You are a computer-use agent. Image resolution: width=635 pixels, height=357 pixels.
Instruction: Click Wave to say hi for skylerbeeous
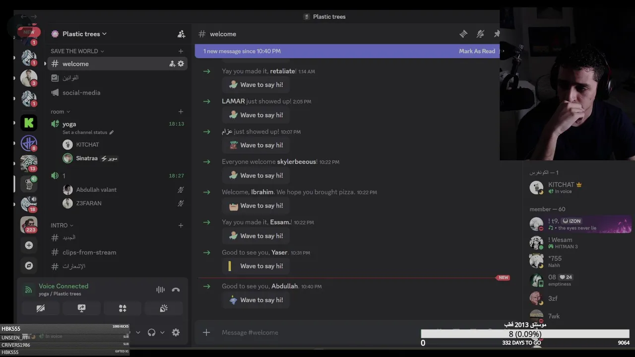[x=255, y=176]
